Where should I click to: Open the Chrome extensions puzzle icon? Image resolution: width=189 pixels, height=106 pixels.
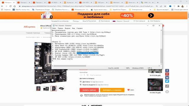click(178, 6)
